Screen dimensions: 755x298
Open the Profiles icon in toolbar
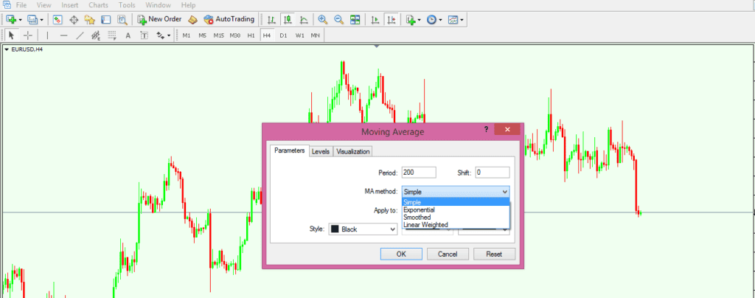32,20
